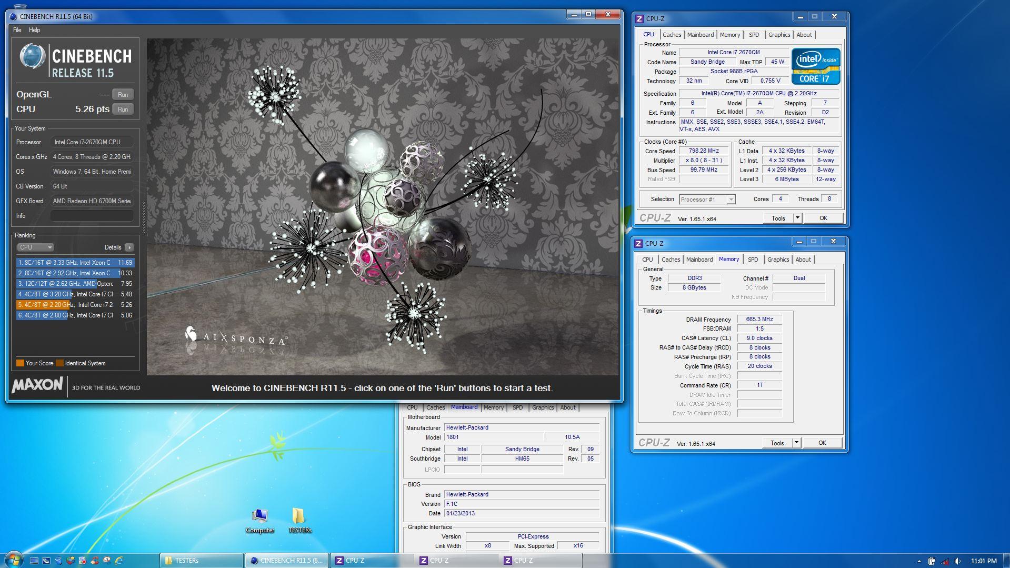The width and height of the screenshot is (1010, 568).
Task: Click the 11:01 PM taskbar clock
Action: 984,561
